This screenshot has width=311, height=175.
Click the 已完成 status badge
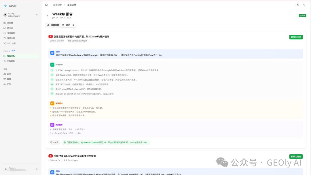click(302, 15)
